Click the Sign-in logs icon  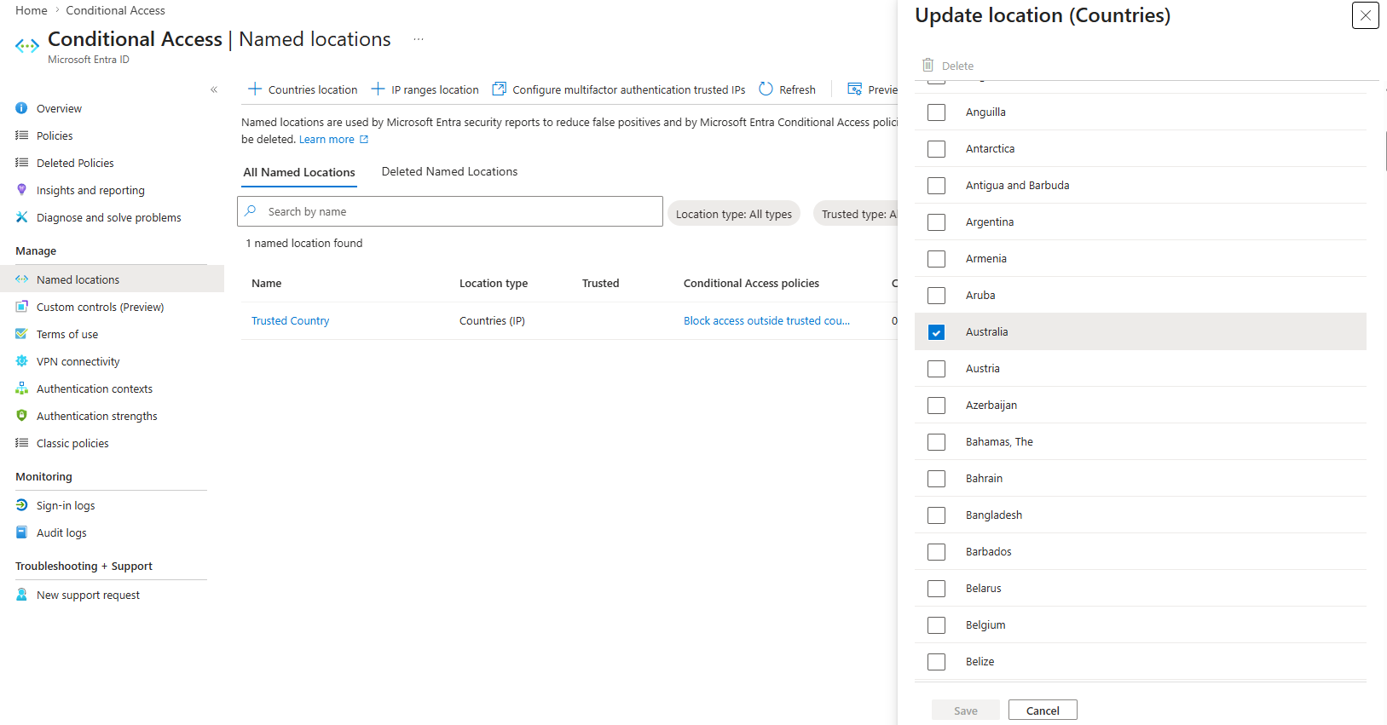click(21, 505)
